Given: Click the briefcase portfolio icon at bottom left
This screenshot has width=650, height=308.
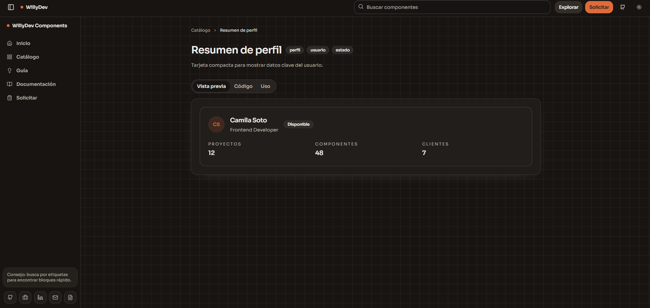Looking at the screenshot, I should coord(25,297).
